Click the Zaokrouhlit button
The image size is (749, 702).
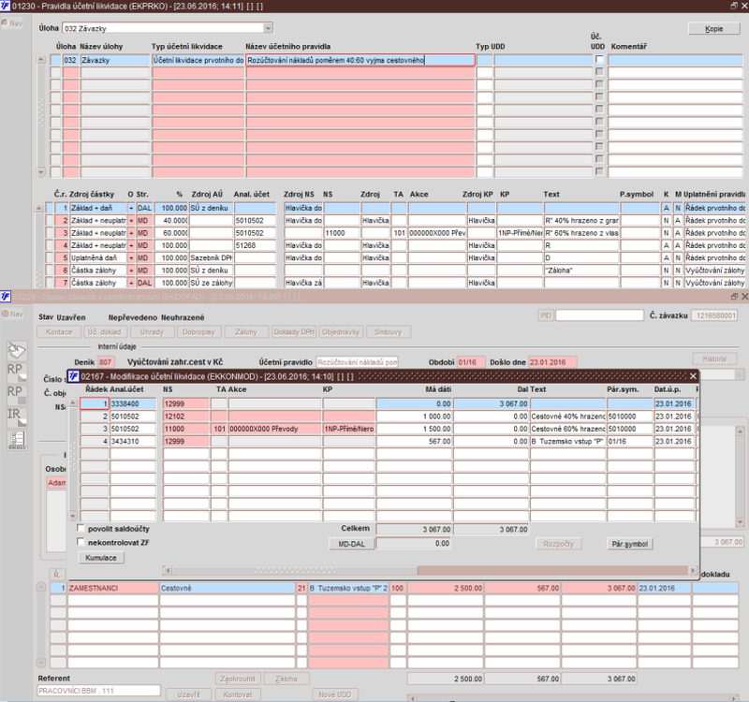[238, 679]
